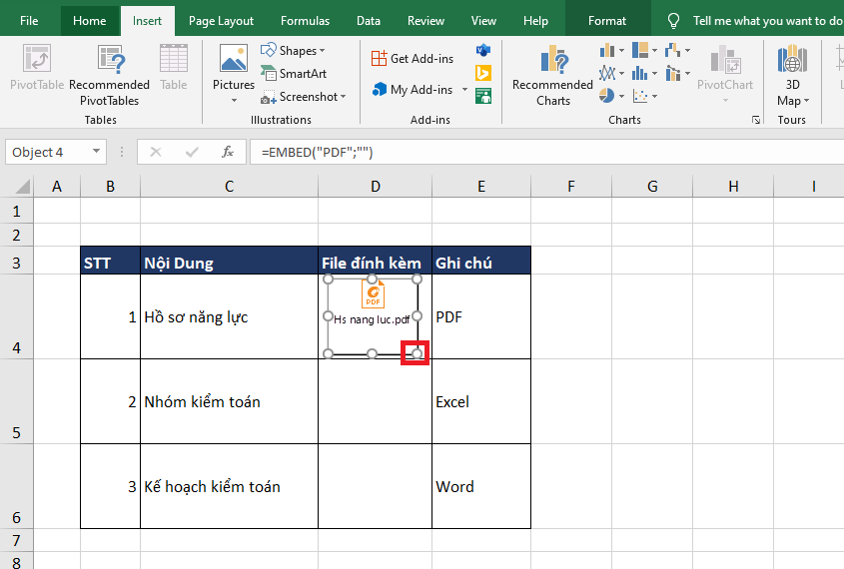844x569 pixels.
Task: Click the PivotChart icon
Action: 725,59
